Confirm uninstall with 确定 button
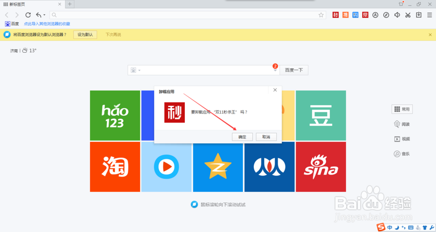The height and width of the screenshot is (232, 436). coord(242,137)
